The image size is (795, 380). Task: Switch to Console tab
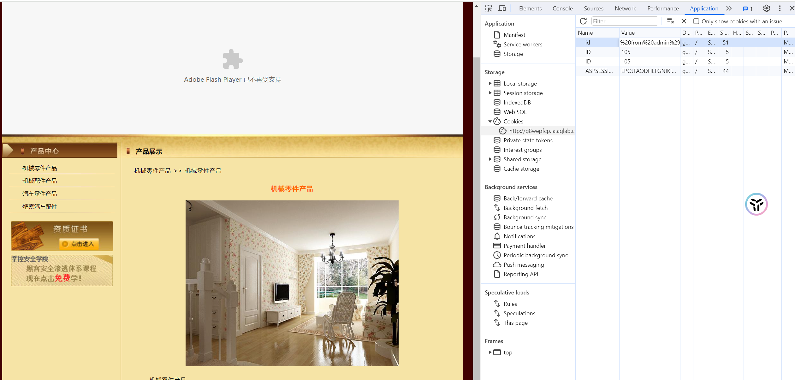[562, 9]
